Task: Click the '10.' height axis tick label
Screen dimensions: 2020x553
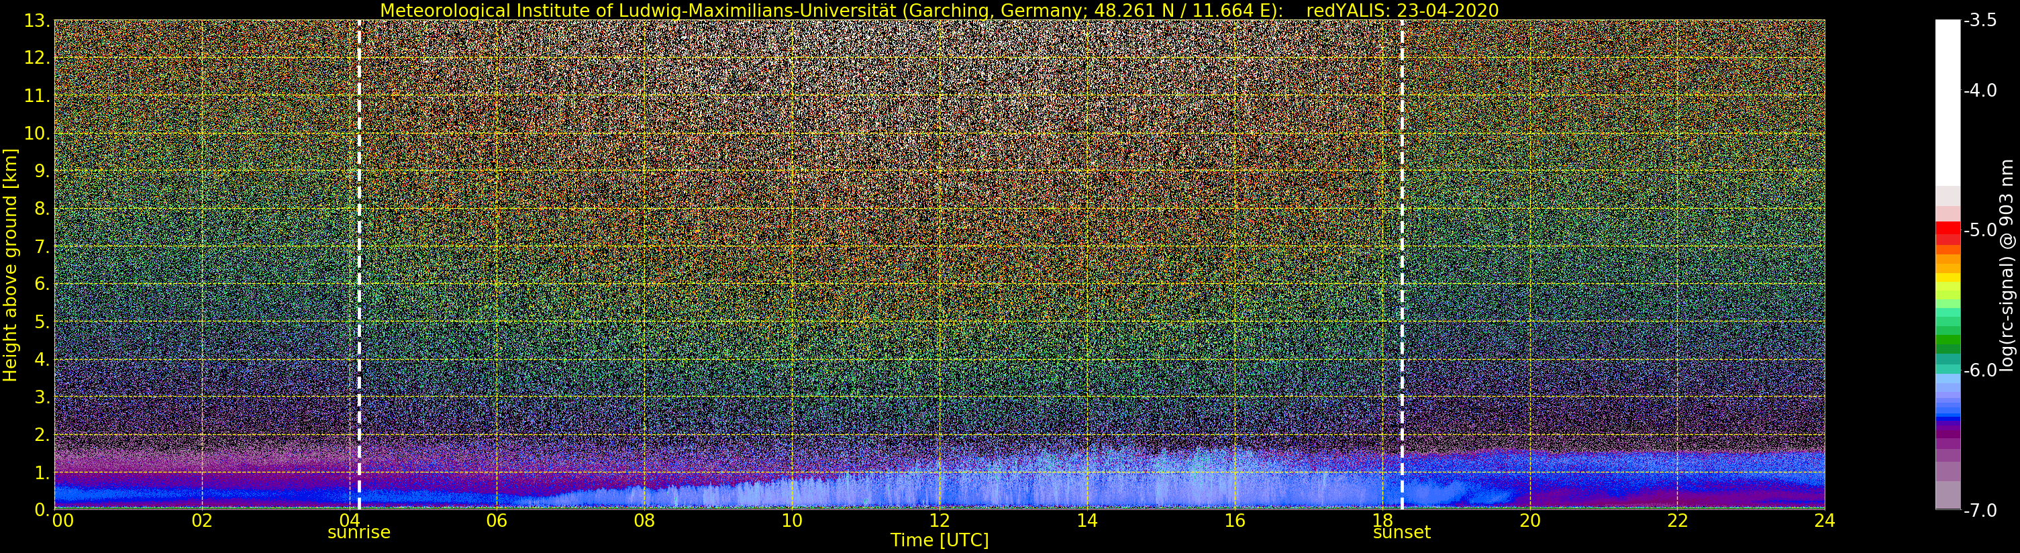Action: tap(37, 134)
